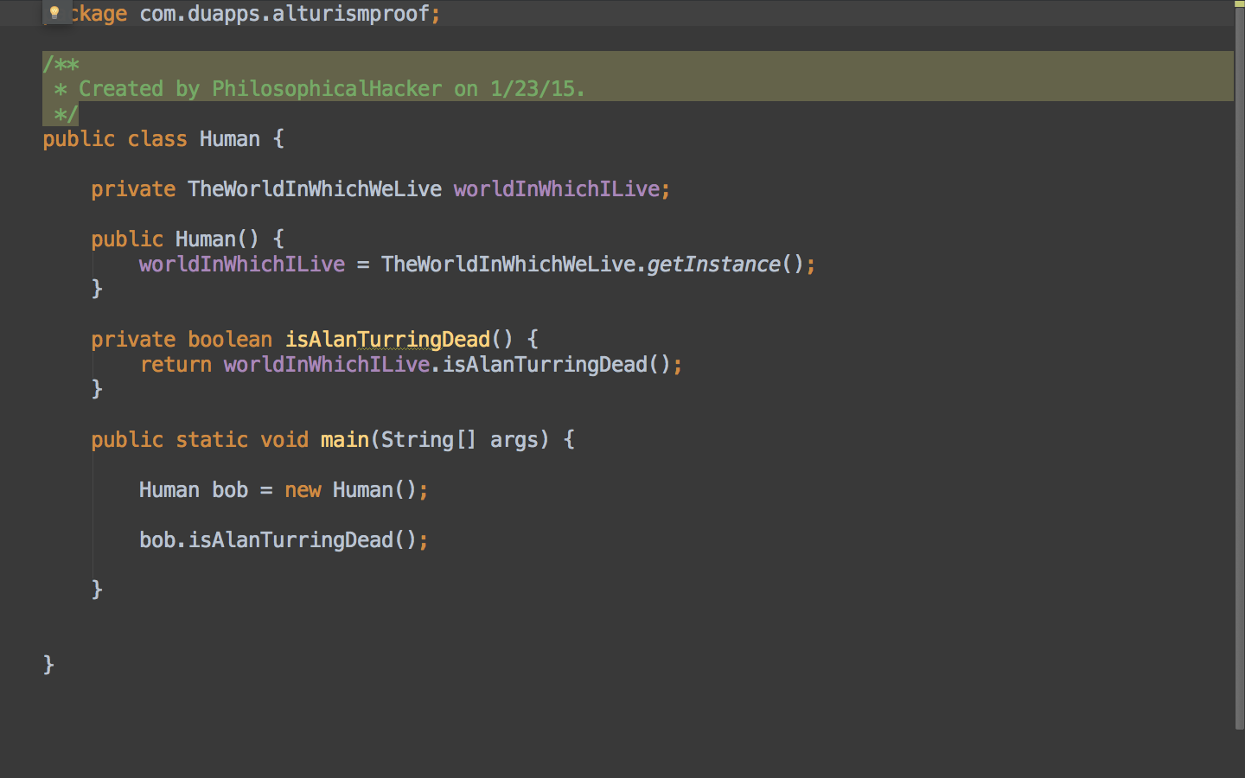This screenshot has width=1245, height=778.
Task: Click the final closing brace of the class
Action: point(48,664)
